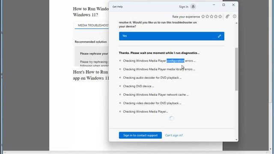Viewport: 274px width, 154px height.
Task: Rate experience with the first star
Action: coord(203,17)
